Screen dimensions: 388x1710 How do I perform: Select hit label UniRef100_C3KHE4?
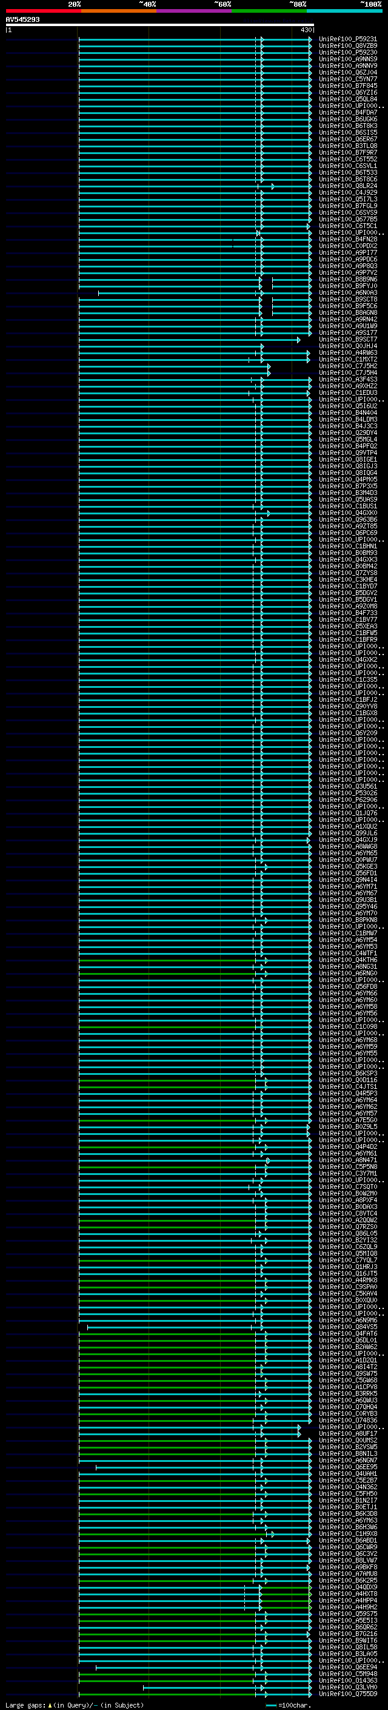348,579
